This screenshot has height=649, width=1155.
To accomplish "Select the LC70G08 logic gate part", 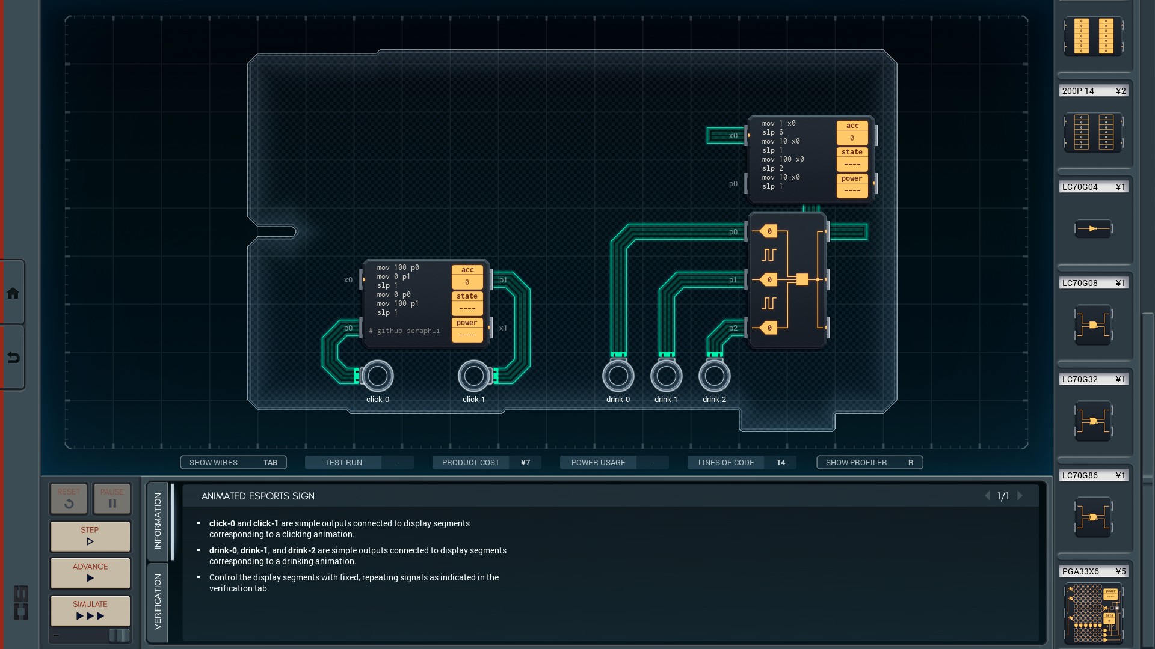I will (1093, 324).
